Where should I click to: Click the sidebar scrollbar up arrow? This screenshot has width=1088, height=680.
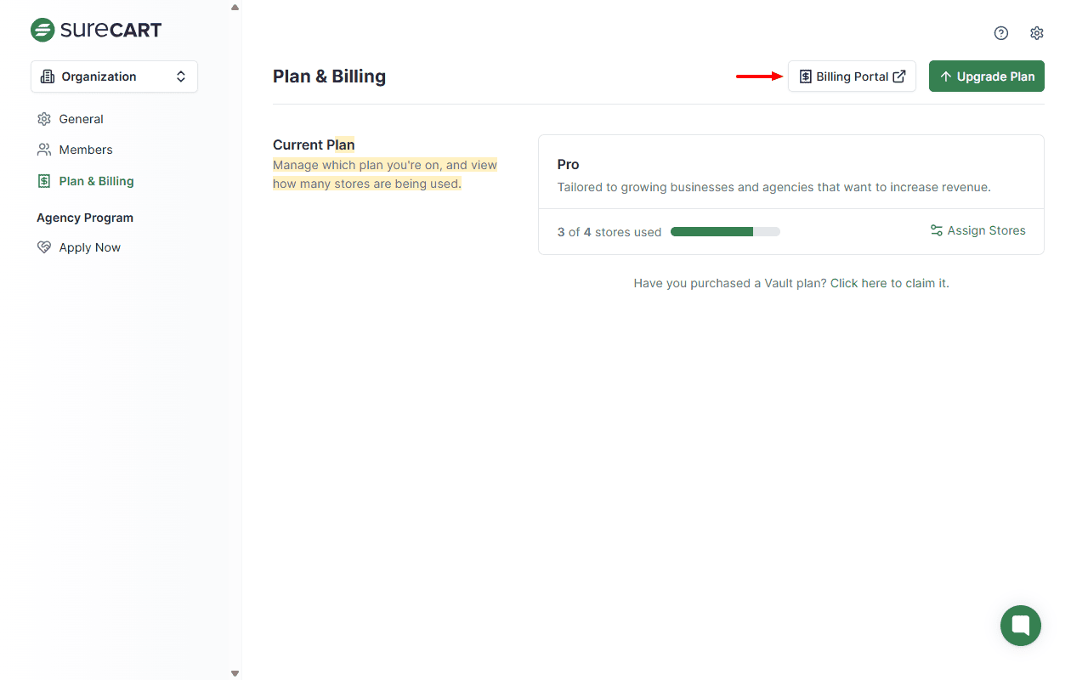(235, 7)
